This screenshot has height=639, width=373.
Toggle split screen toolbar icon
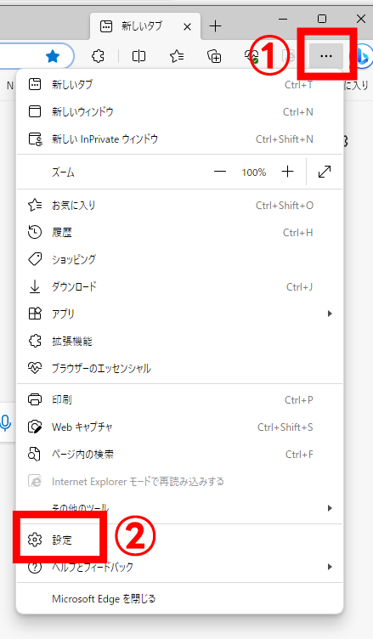(138, 56)
